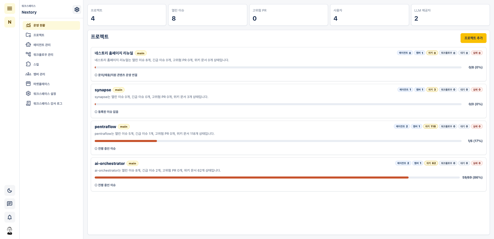Open 워크플로우 관리 menu item
This screenshot has width=494, height=239.
(x=51, y=55)
